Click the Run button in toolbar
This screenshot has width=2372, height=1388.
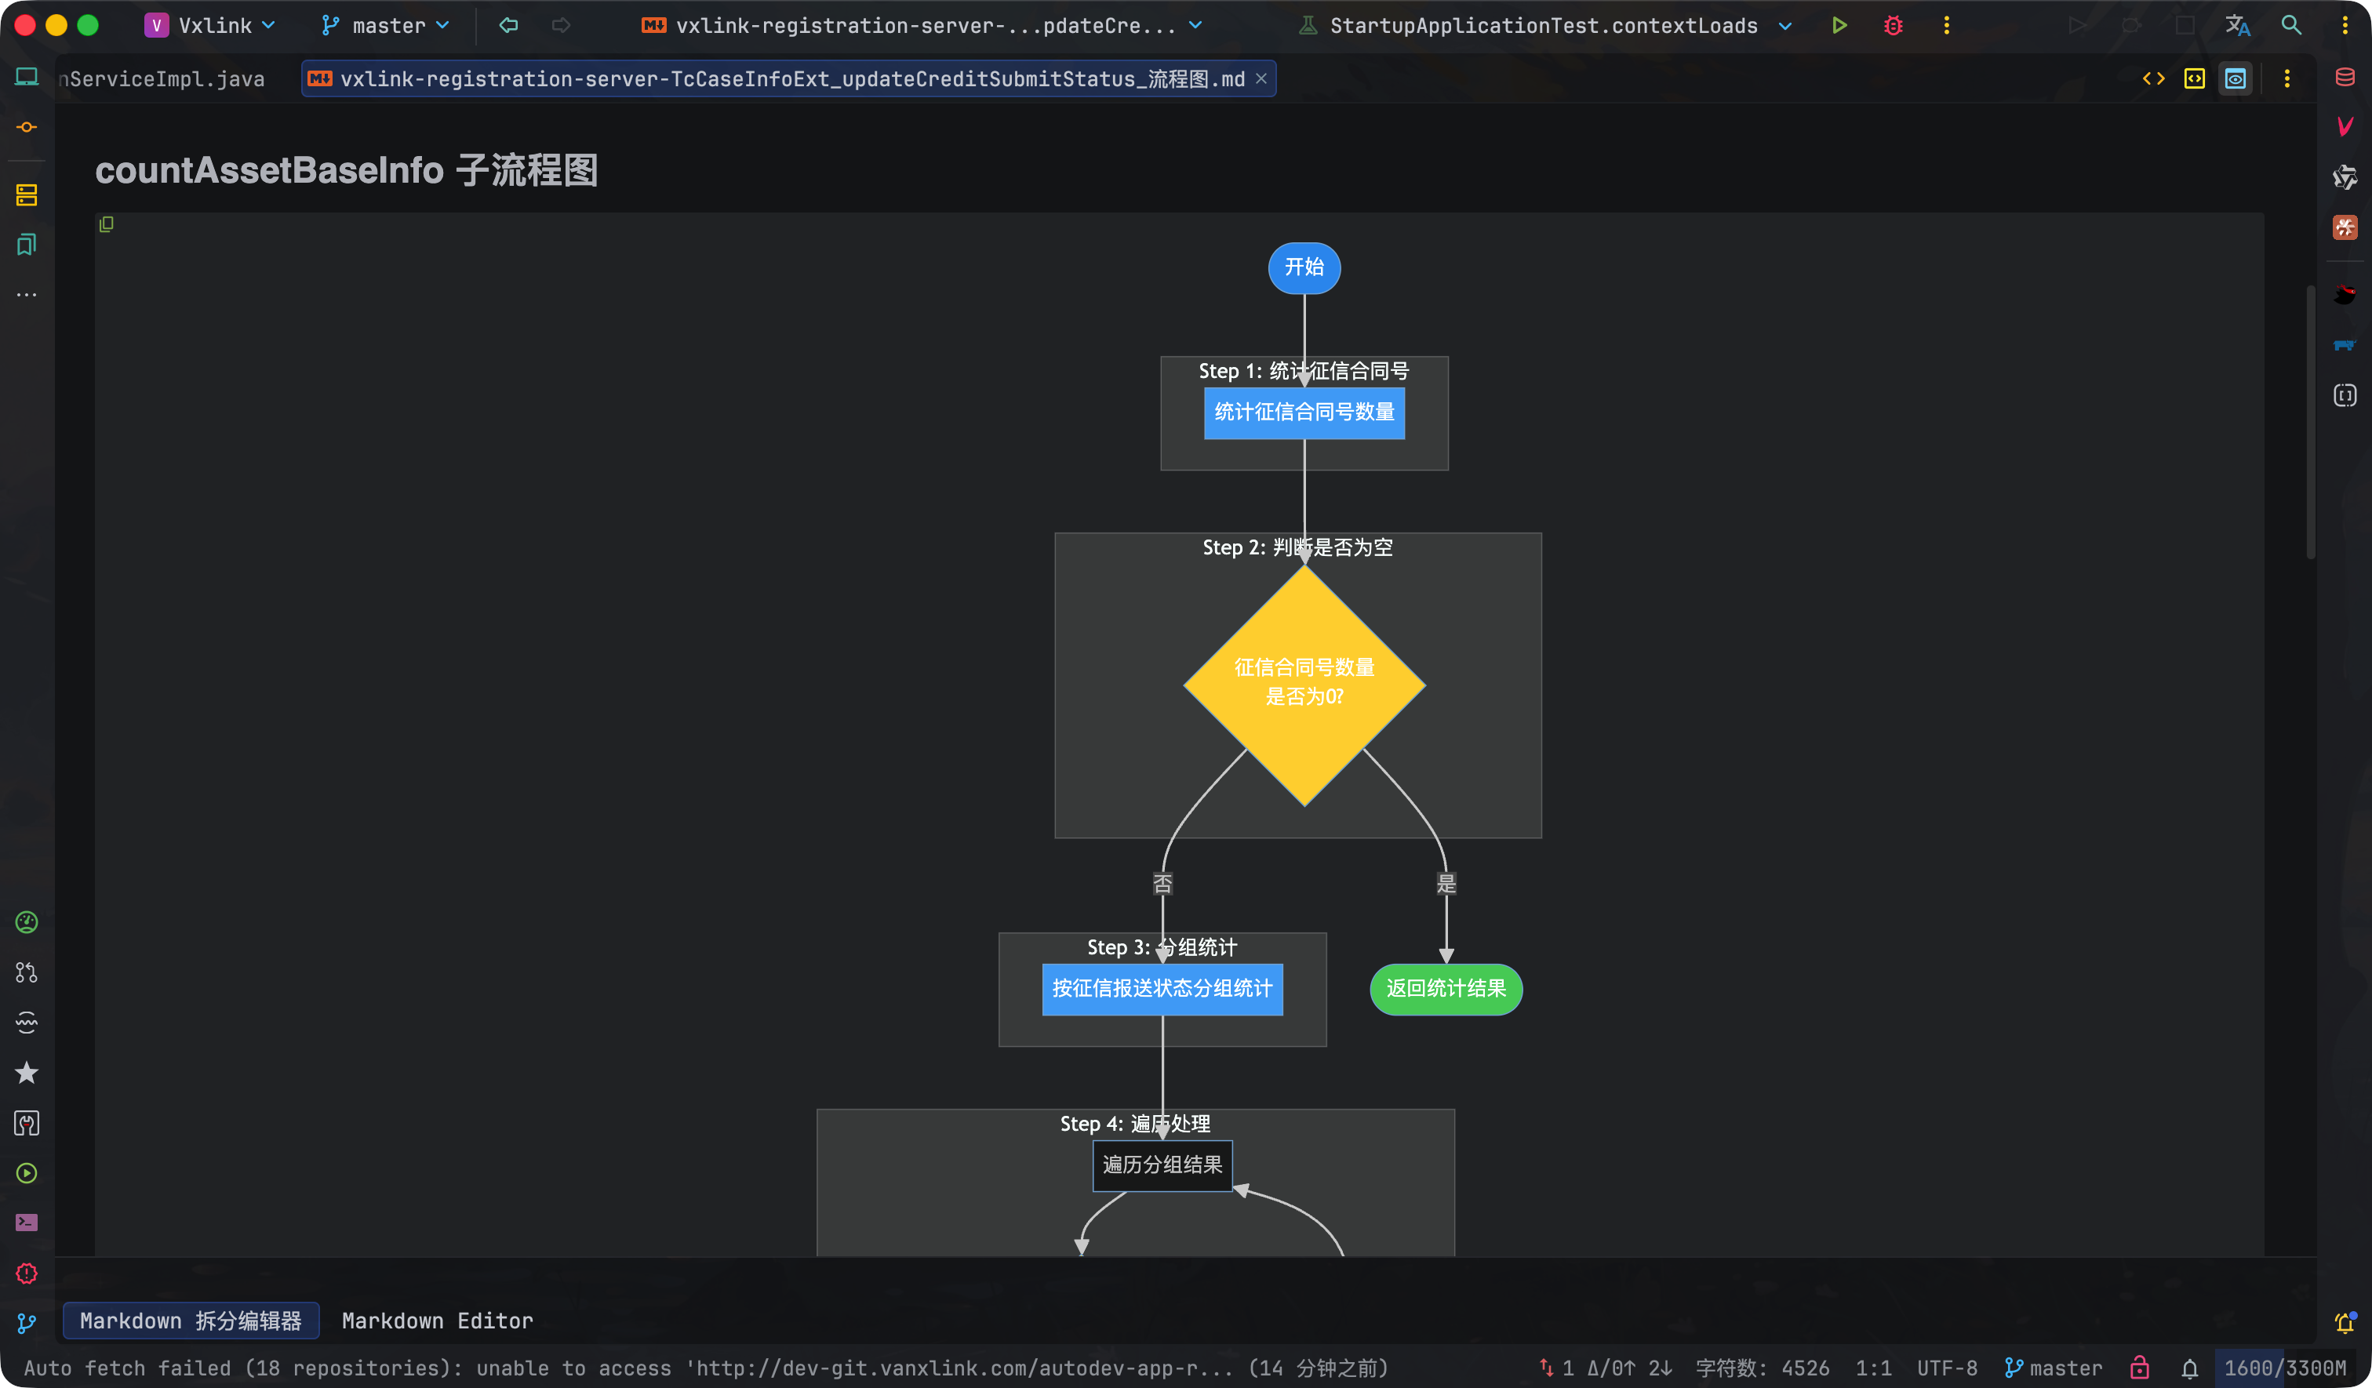1839,25
